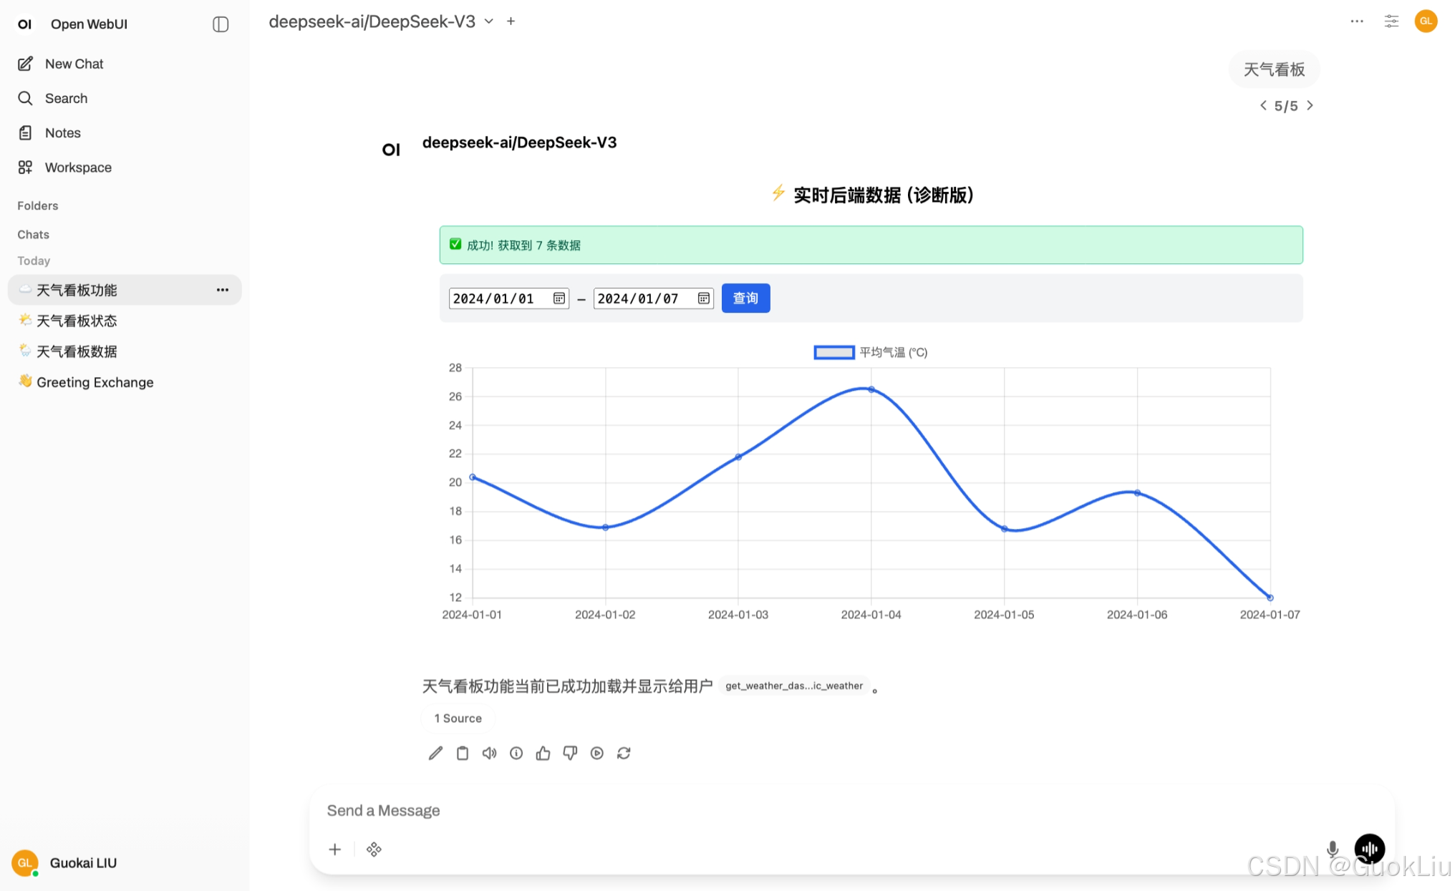
Task: Open the DeepSeek-V3 model selector dropdown
Action: pyautogui.click(x=381, y=21)
